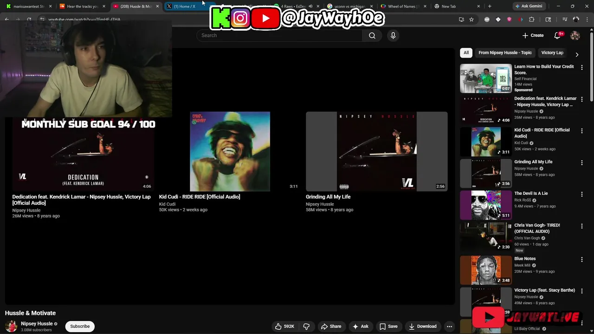Open Chris Van Gogh TIRED! sidebar thumbnail
The height and width of the screenshot is (334, 594).
pyautogui.click(x=486, y=237)
